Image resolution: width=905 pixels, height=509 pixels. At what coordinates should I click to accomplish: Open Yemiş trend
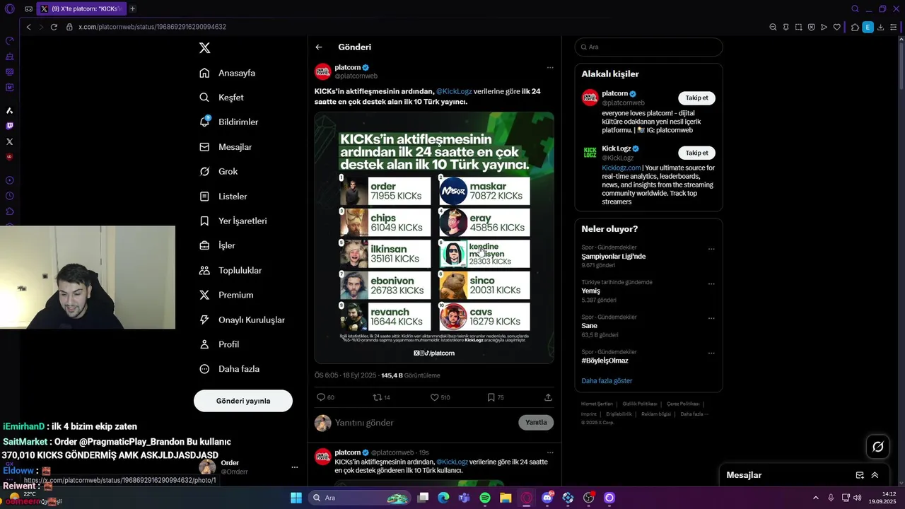590,291
